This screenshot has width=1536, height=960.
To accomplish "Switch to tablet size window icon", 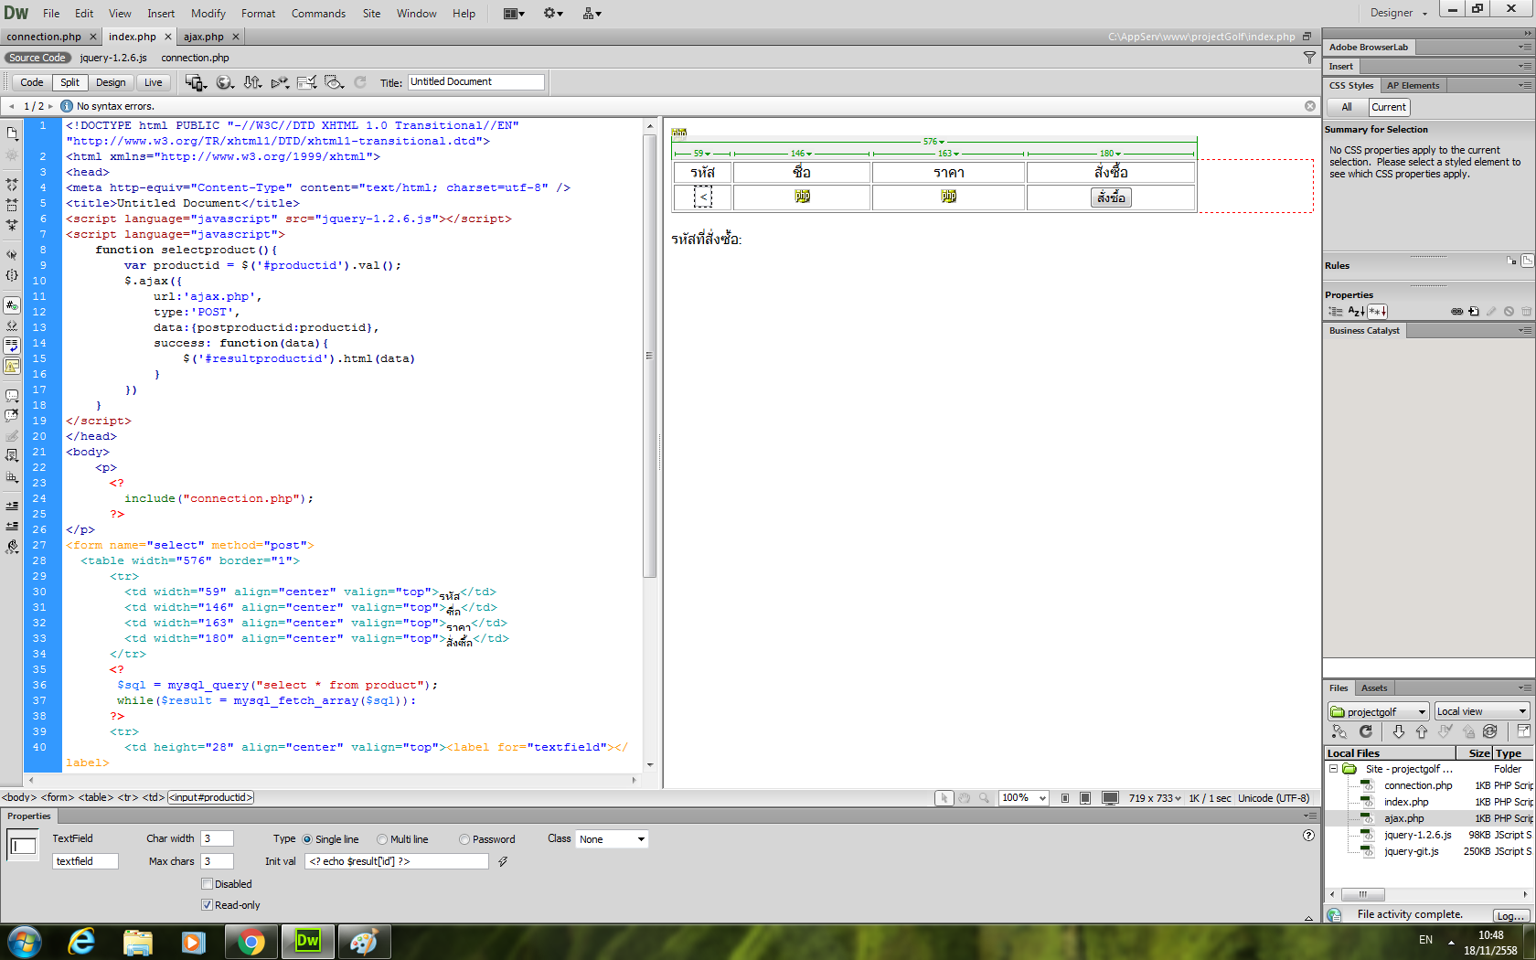I will pyautogui.click(x=1085, y=798).
